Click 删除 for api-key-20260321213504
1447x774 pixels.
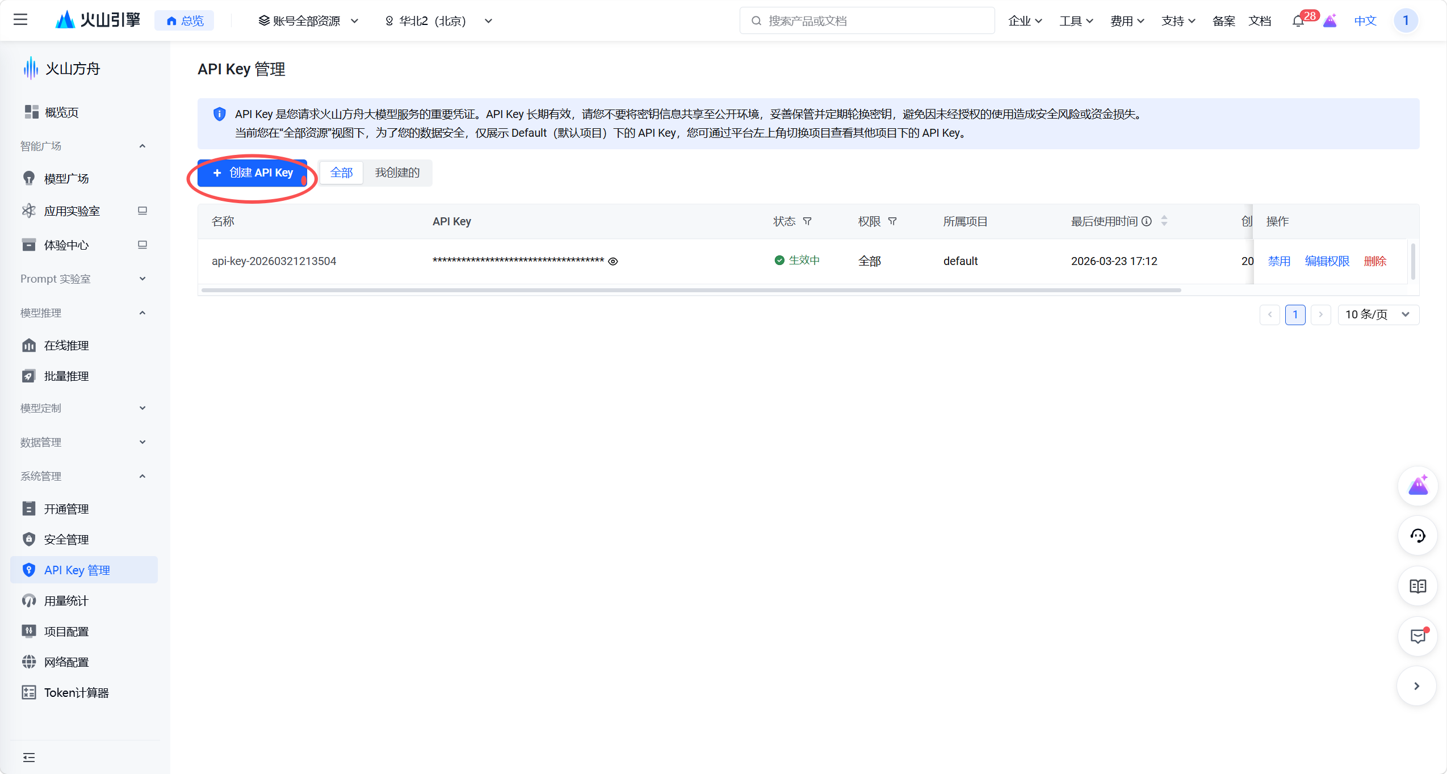click(1375, 261)
